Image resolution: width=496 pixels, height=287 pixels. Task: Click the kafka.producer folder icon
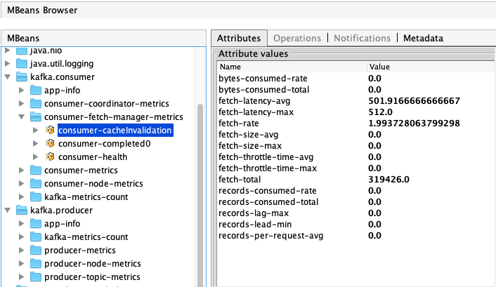point(22,210)
